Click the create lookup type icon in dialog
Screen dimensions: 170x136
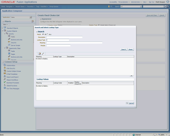[40, 54]
